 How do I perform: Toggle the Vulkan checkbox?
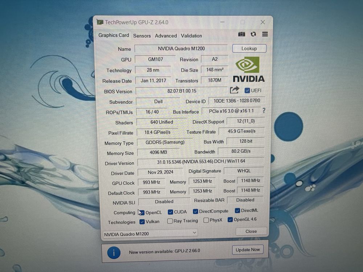click(x=142, y=222)
